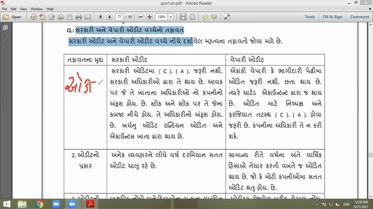Viewport: 373px width, 209px height.
Task: Click the Create PDF icon
Action: click(x=43, y=17)
